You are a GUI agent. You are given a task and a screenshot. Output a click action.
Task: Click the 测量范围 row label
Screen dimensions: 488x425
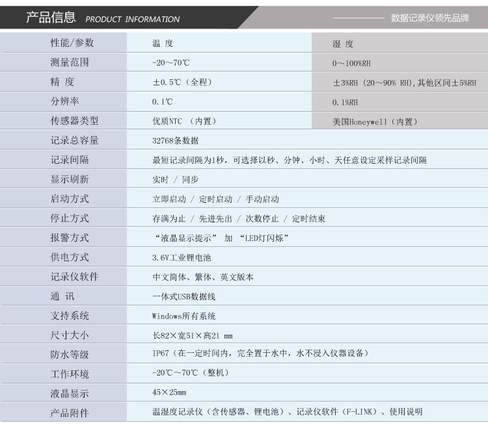click(70, 63)
